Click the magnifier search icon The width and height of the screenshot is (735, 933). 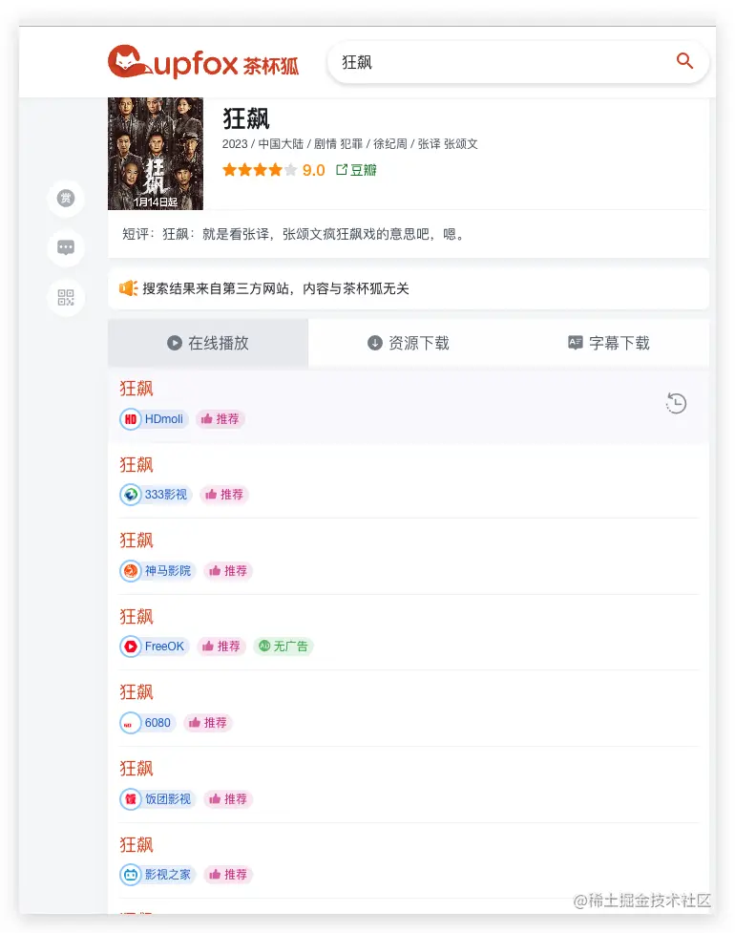click(x=684, y=61)
